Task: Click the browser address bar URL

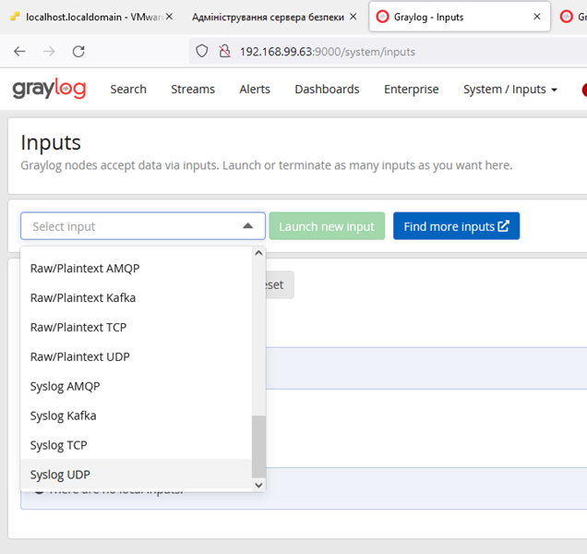Action: tap(328, 52)
